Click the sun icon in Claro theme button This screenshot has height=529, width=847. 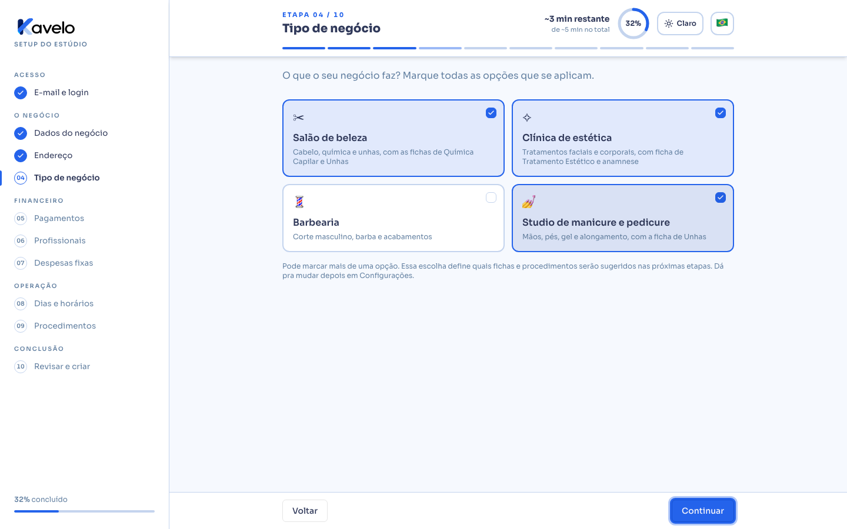pos(669,24)
